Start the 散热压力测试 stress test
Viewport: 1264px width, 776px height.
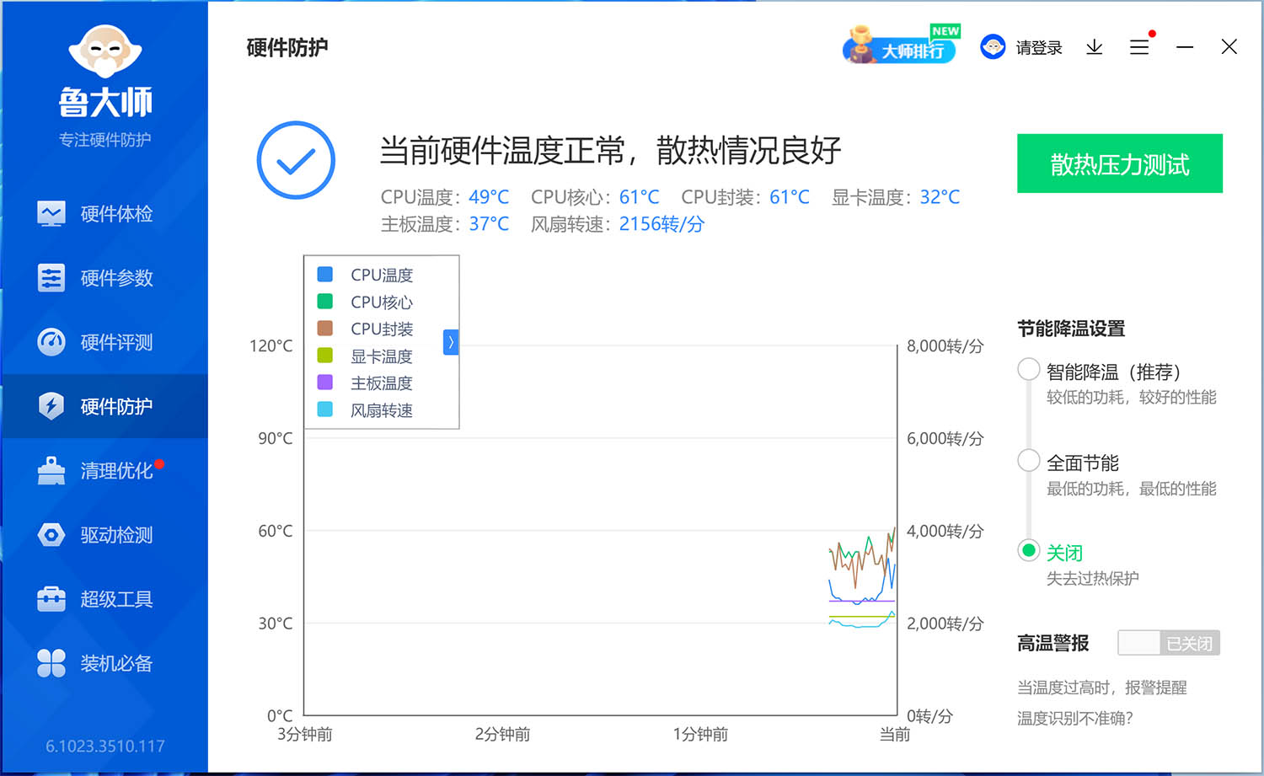[x=1119, y=163]
